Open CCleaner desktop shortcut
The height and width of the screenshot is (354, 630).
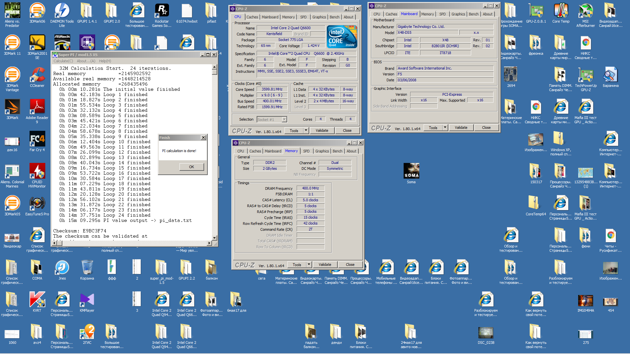[x=37, y=76]
